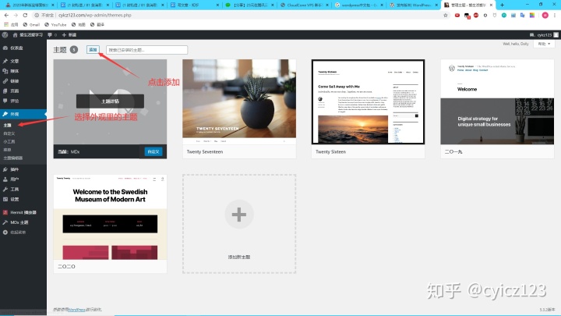Open the 工具 tools menu in sidebar
Image resolution: width=561 pixels, height=316 pixels.
point(15,189)
